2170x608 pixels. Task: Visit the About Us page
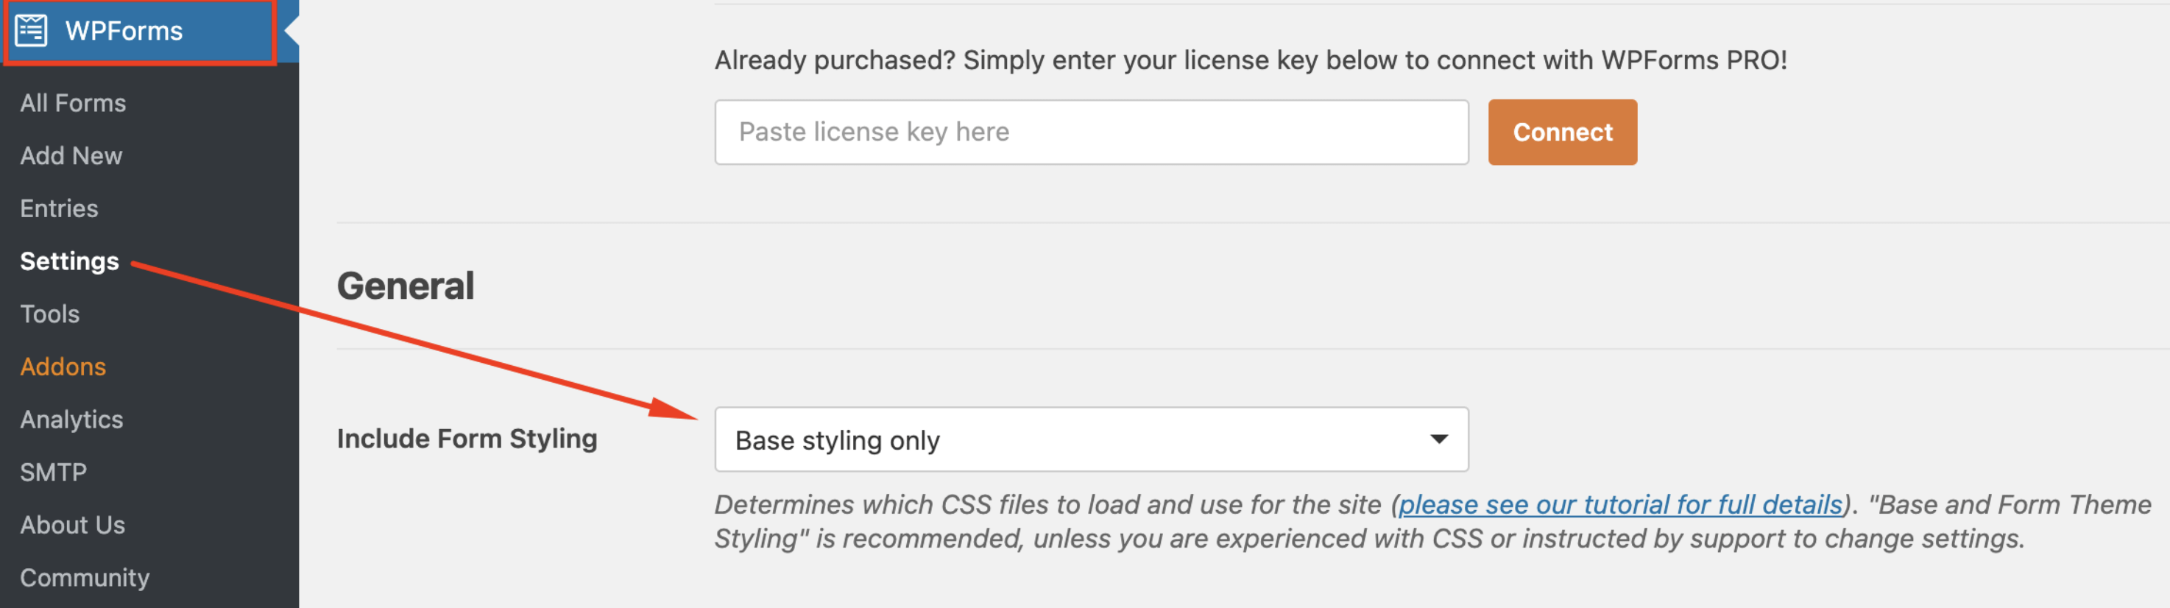[72, 525]
